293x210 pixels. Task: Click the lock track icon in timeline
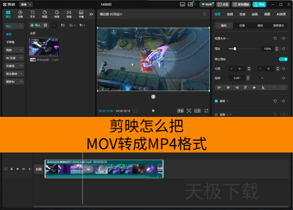click(12, 169)
